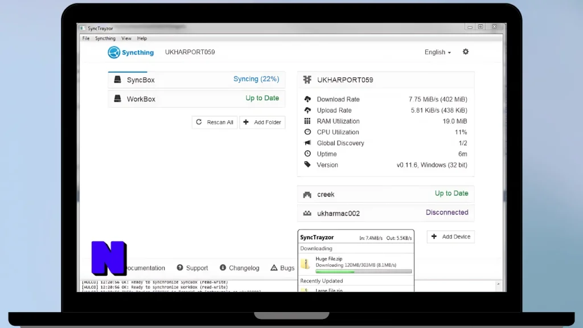This screenshot has width=583, height=328.
Task: Click the Add Folder button
Action: coord(262,122)
